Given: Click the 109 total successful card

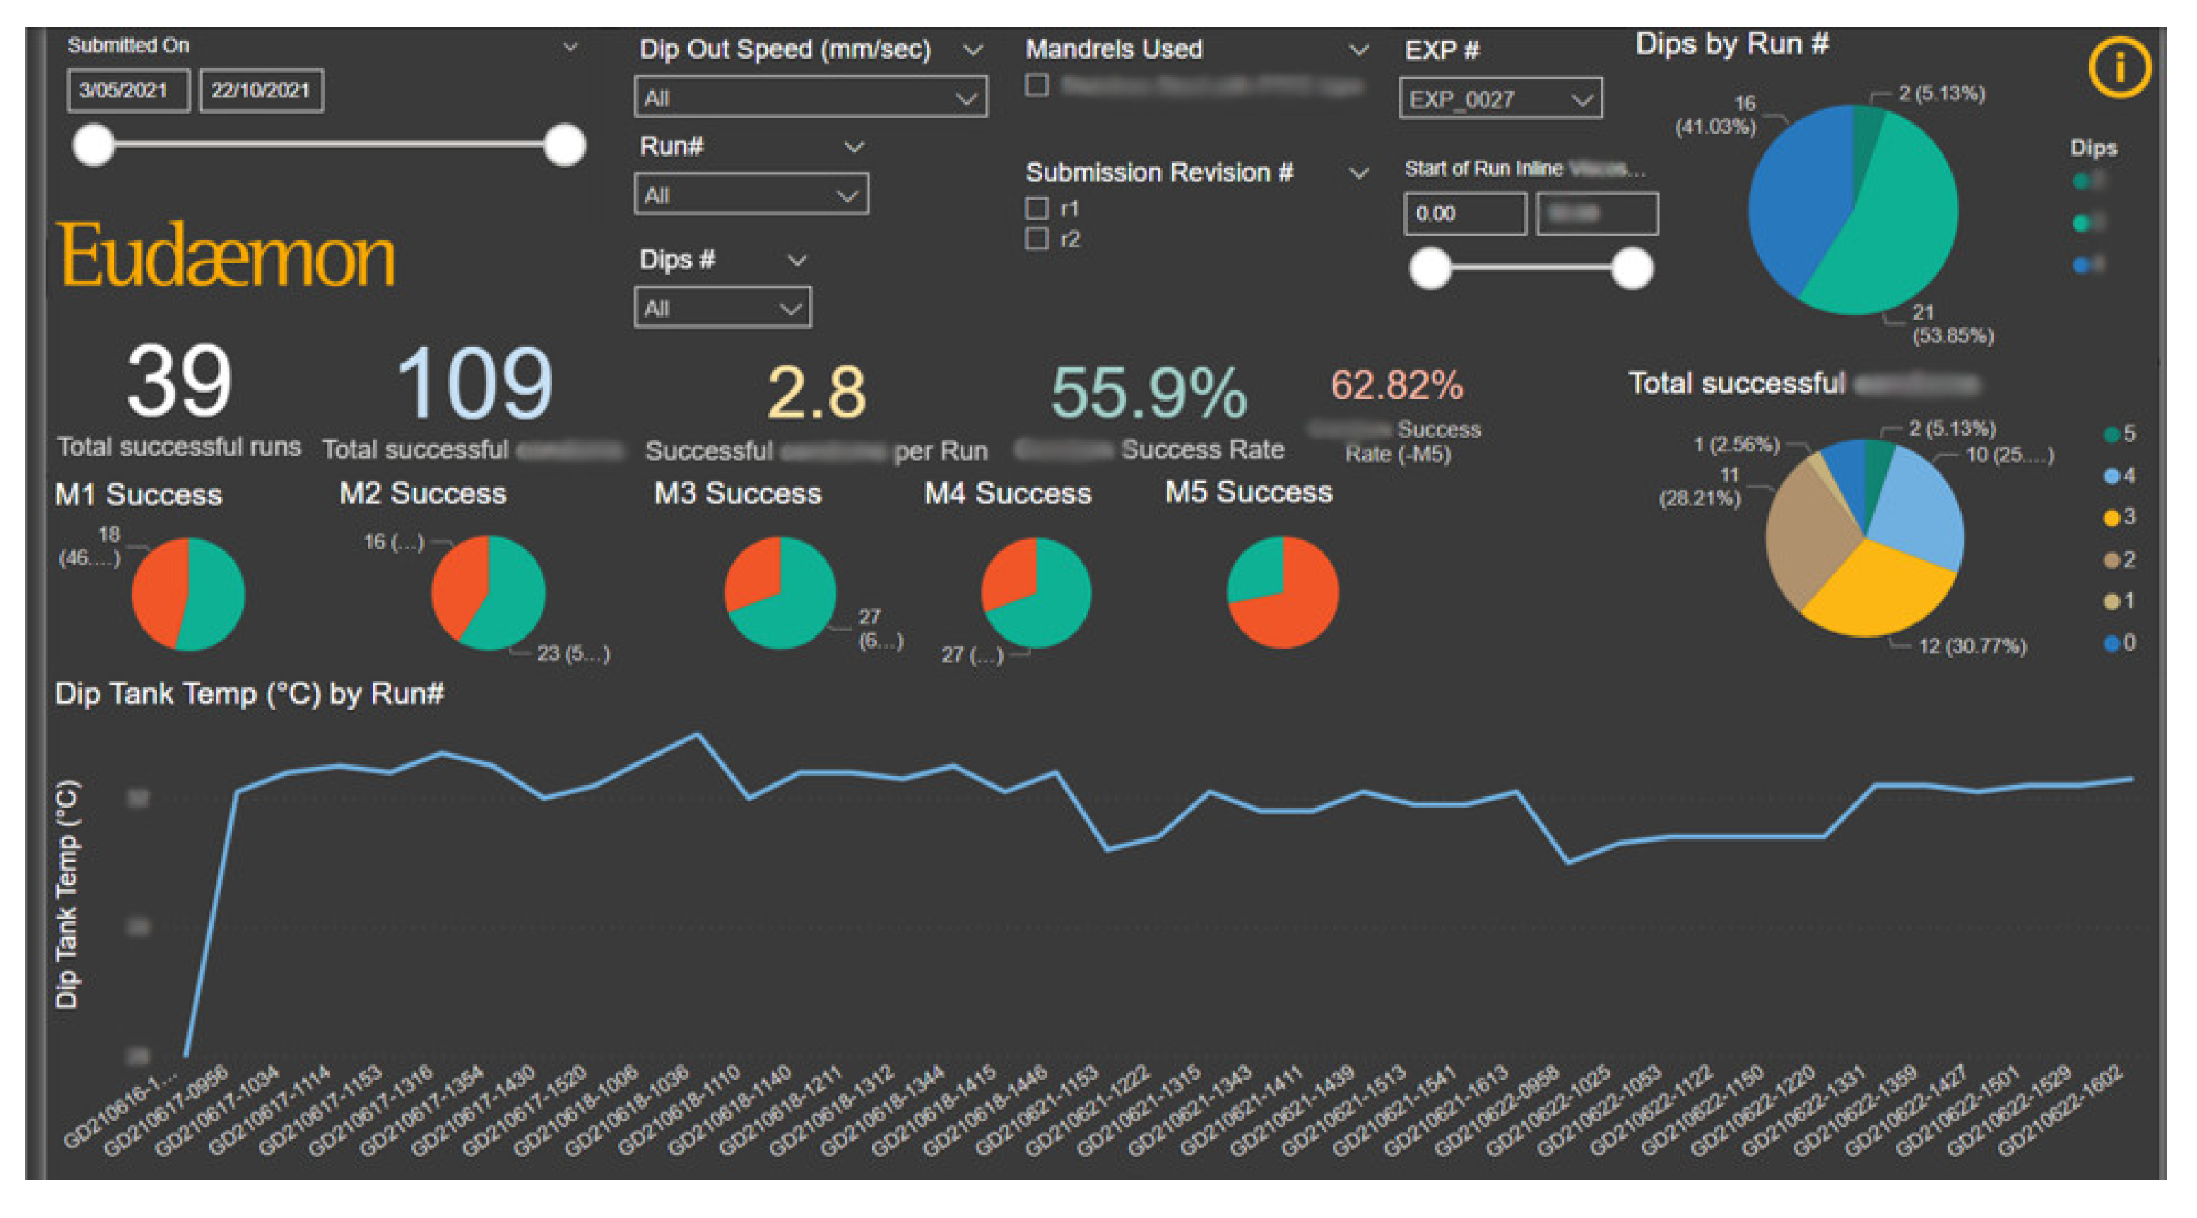Looking at the screenshot, I should tap(474, 384).
